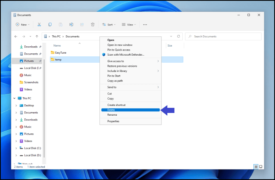Choose Properties from the context menu

coord(113,121)
